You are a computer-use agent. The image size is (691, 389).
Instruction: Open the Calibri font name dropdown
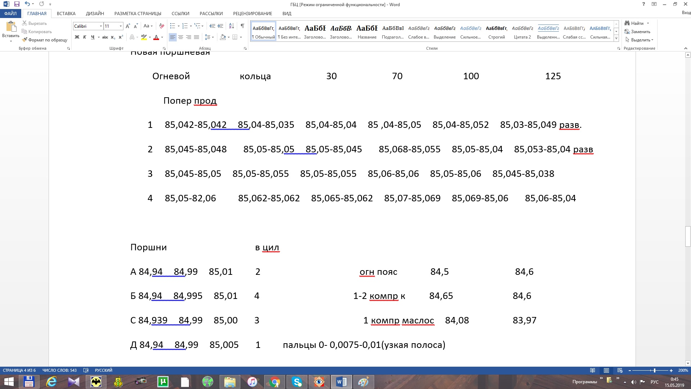101,26
